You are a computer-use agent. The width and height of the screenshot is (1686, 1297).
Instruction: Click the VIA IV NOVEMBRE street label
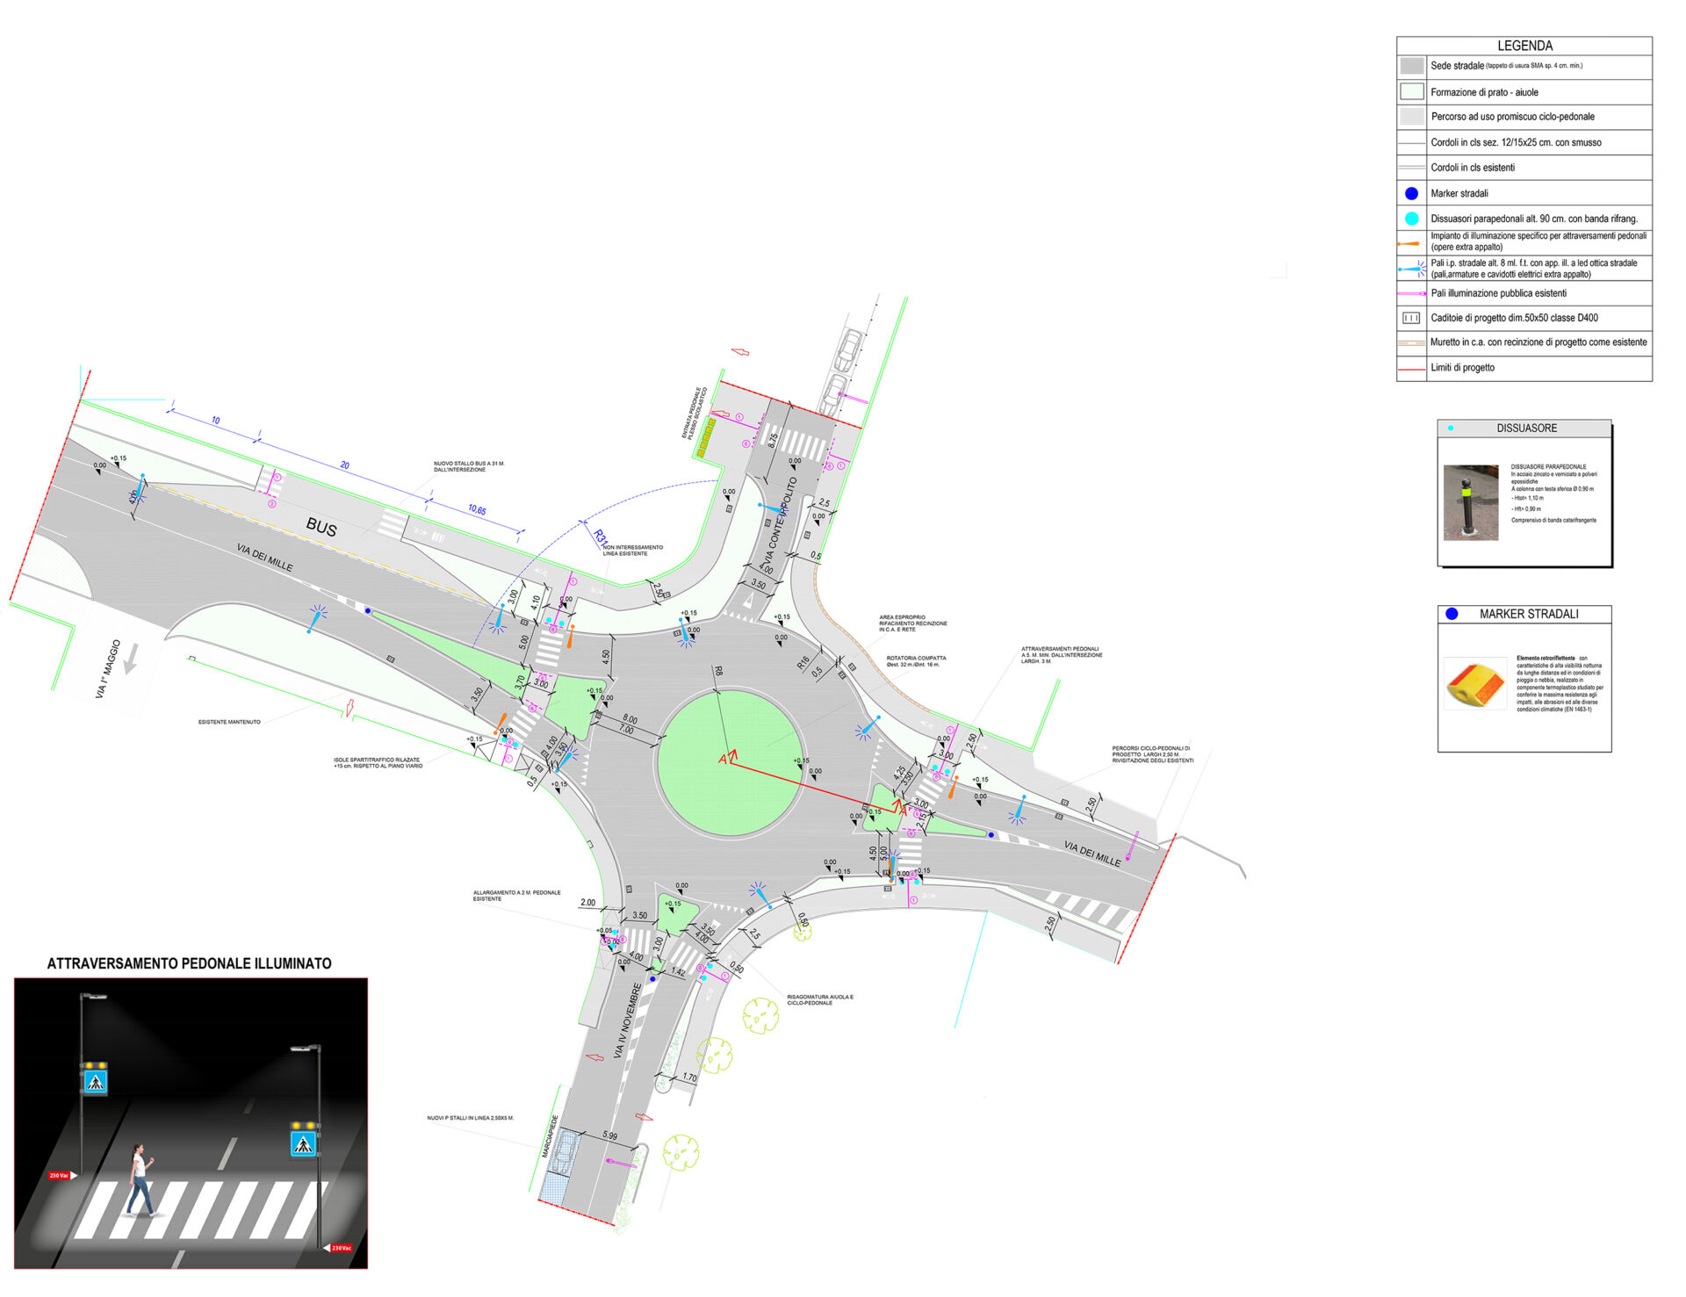click(x=628, y=1020)
